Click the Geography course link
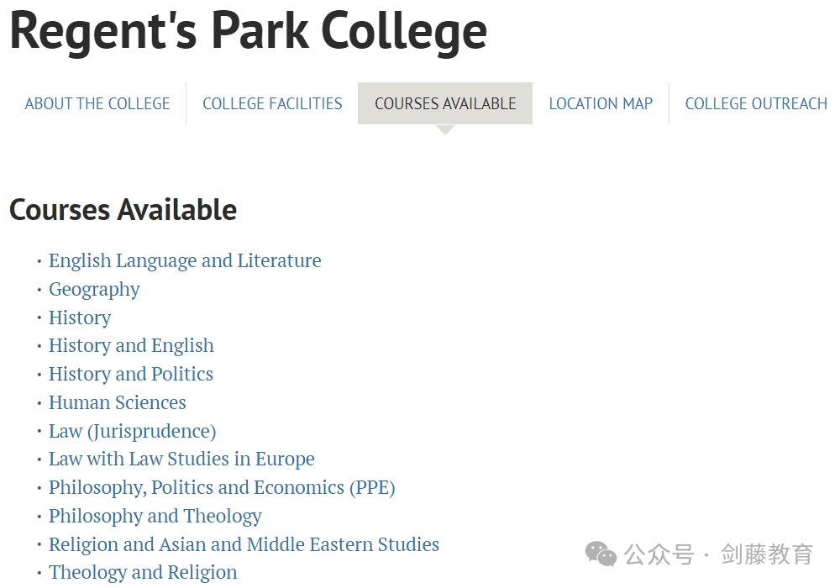Screen dimensions: 840x588 94,290
